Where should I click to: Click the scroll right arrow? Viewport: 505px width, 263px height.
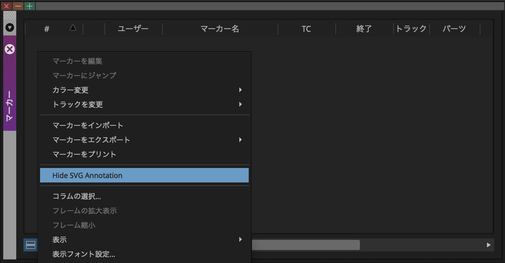point(488,245)
